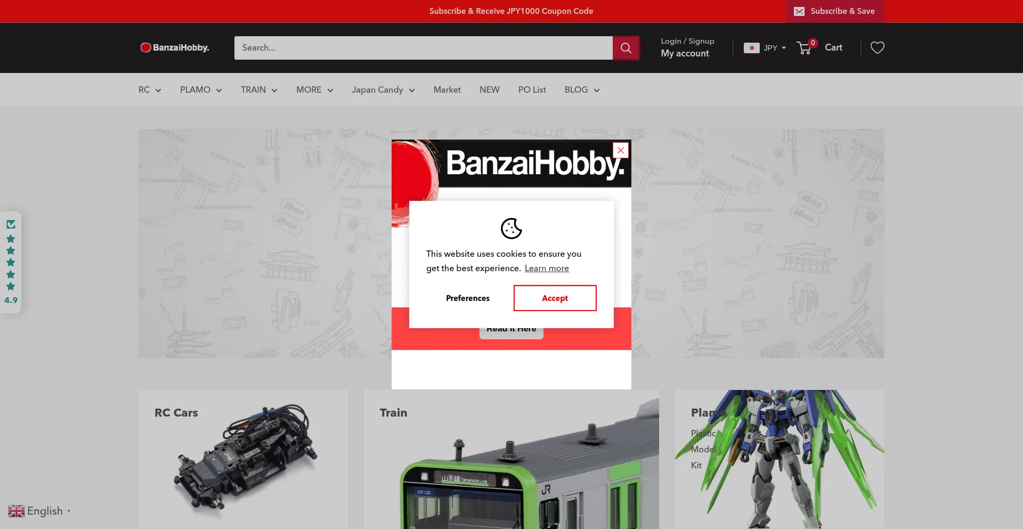
Task: Accept the cookies
Action: [555, 298]
